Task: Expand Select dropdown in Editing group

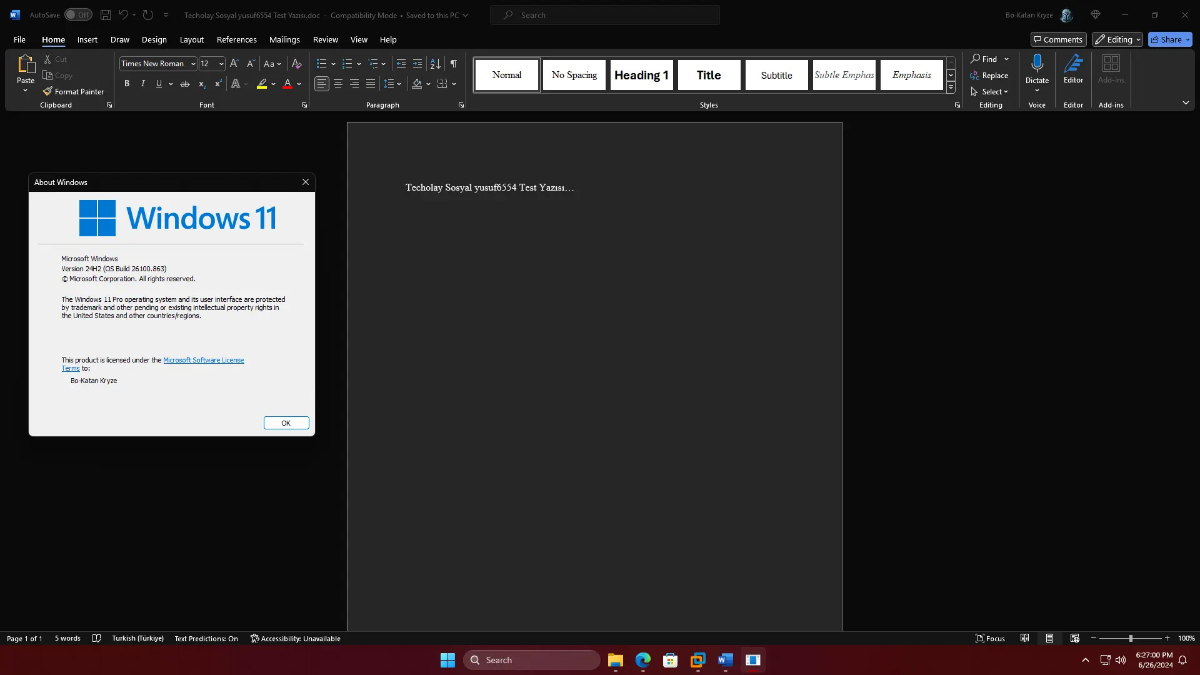Action: pos(990,92)
